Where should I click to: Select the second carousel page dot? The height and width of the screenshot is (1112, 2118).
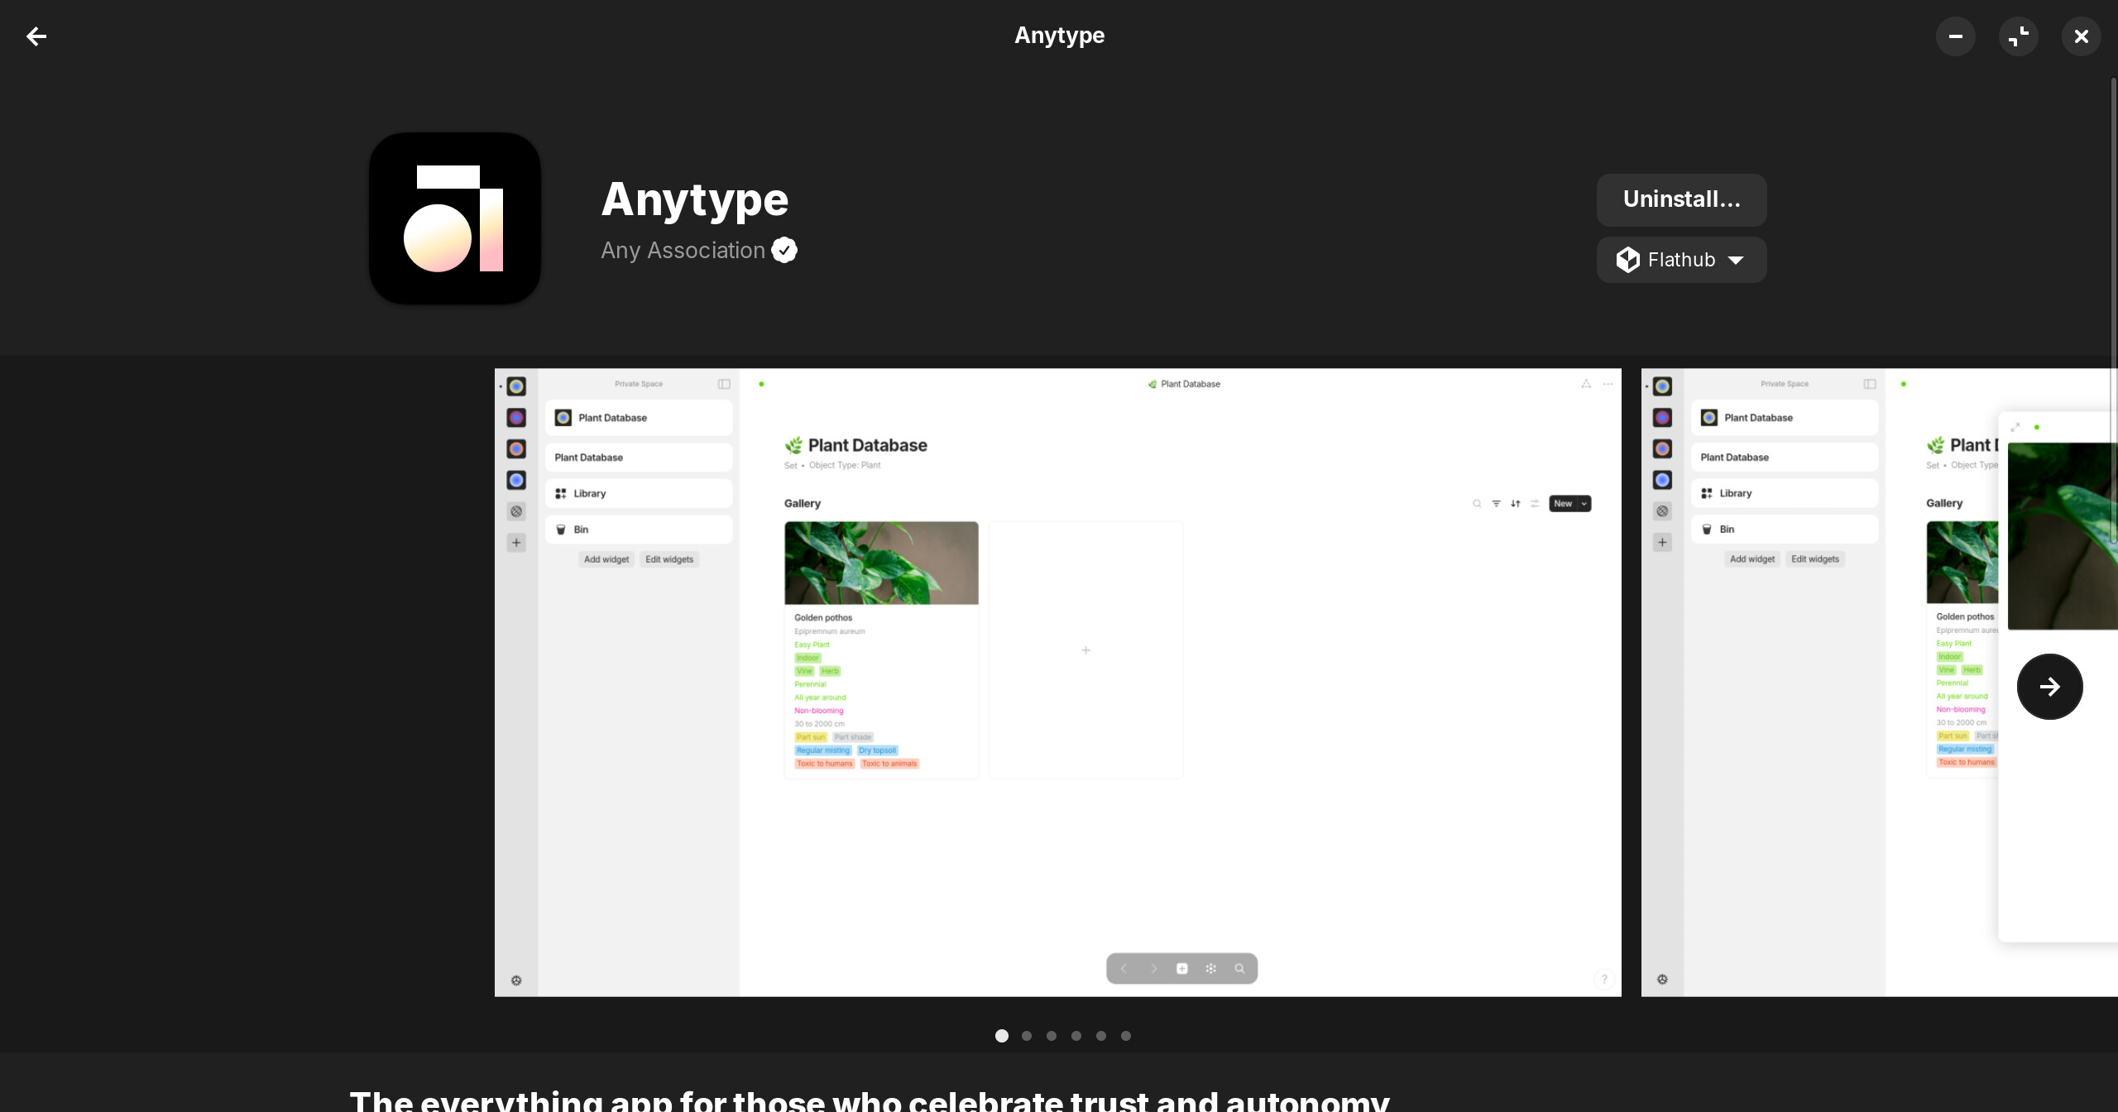[x=1026, y=1035]
